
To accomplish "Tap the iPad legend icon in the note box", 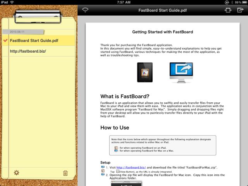I will pos(116,148).
